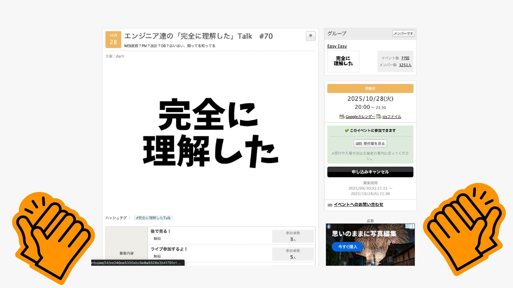Open the 77回 event count link

[x=405, y=58]
